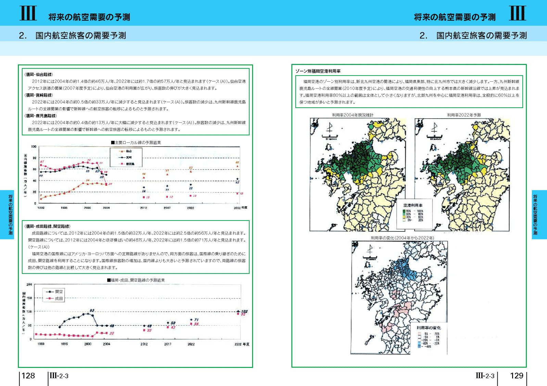The height and width of the screenshot is (386, 547).
Task: Click map title 利用率2004年現況推計
Action: 353,115
